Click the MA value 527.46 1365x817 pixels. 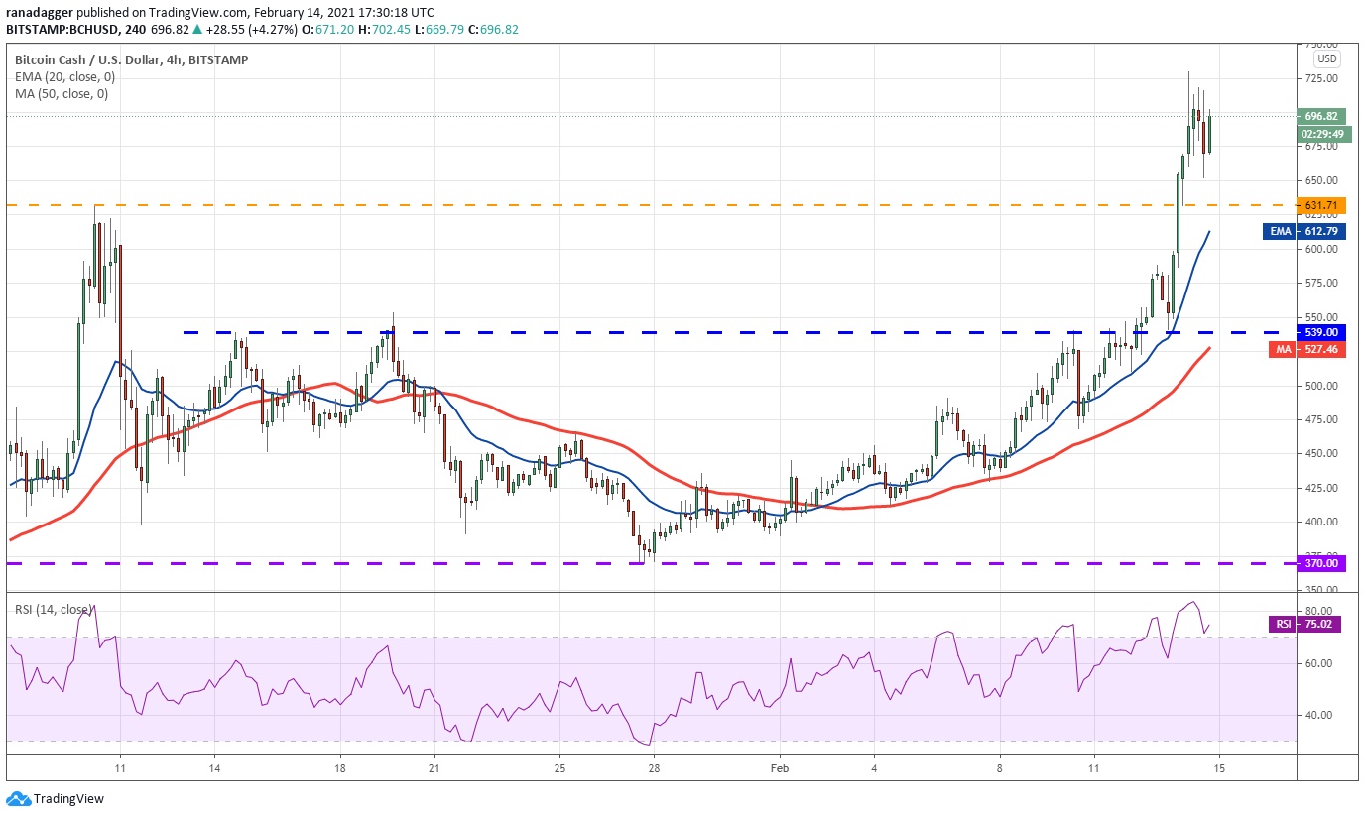(1321, 349)
